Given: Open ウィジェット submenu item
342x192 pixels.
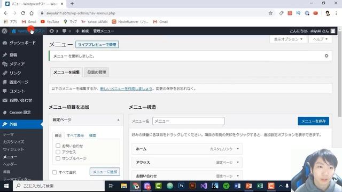Looking at the screenshot, I should pyautogui.click(x=13, y=149).
